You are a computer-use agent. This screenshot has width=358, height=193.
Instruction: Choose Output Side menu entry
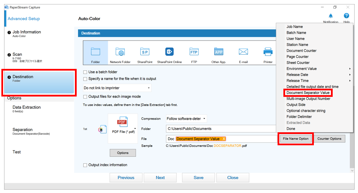[x=296, y=105]
